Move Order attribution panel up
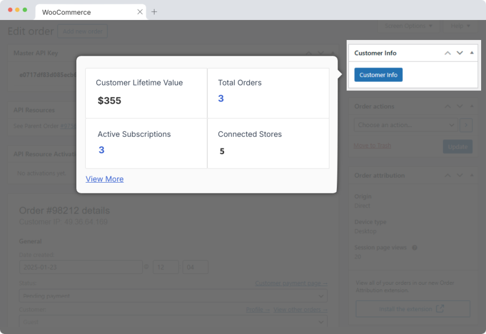 click(x=448, y=176)
